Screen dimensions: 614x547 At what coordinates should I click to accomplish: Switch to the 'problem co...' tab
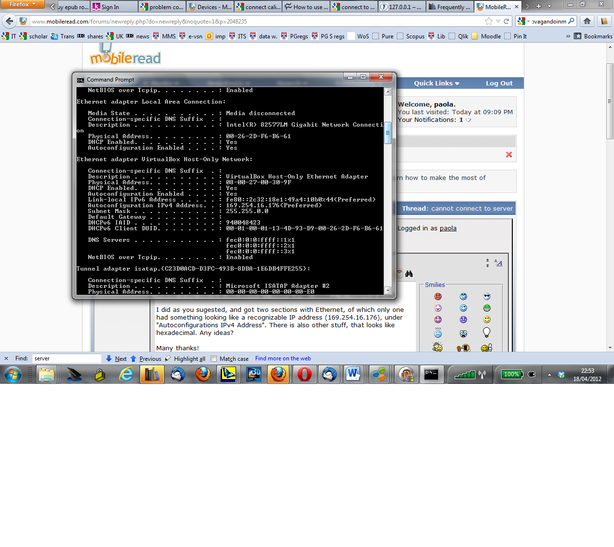[x=162, y=7]
